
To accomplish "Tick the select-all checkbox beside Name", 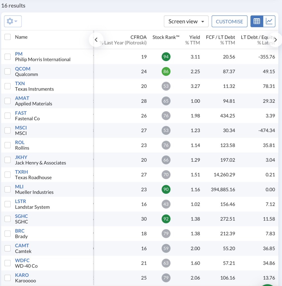I will pyautogui.click(x=8, y=37).
